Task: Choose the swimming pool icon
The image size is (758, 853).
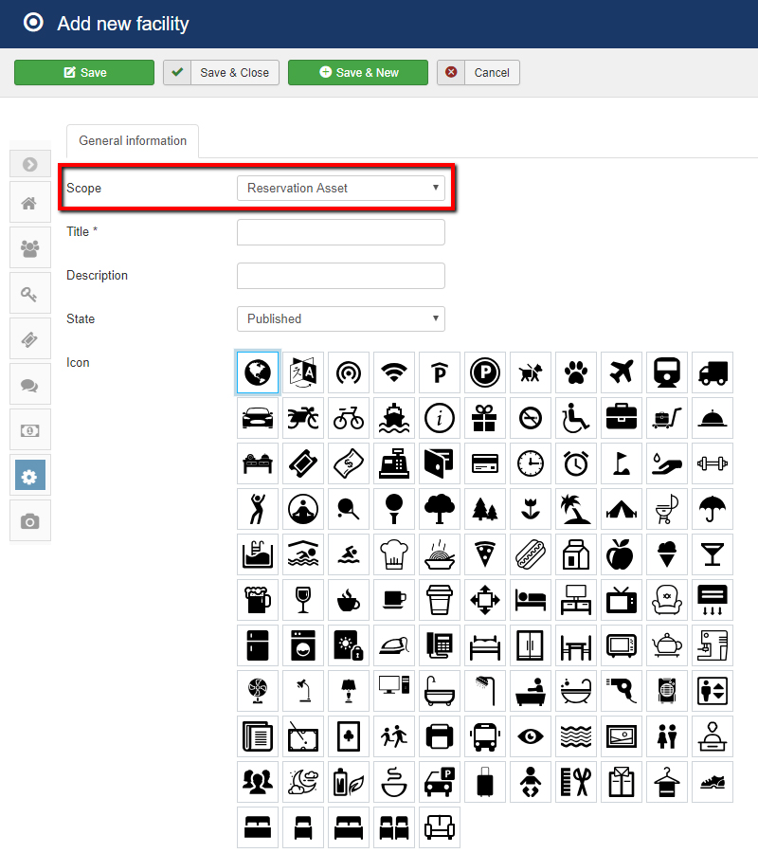Action: pyautogui.click(x=258, y=554)
